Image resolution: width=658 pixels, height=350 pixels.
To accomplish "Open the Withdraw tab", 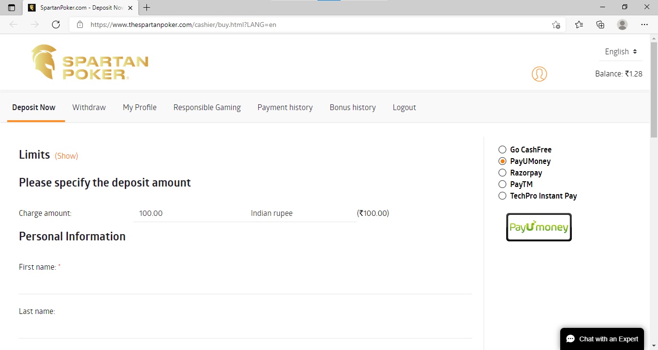I will 89,107.
